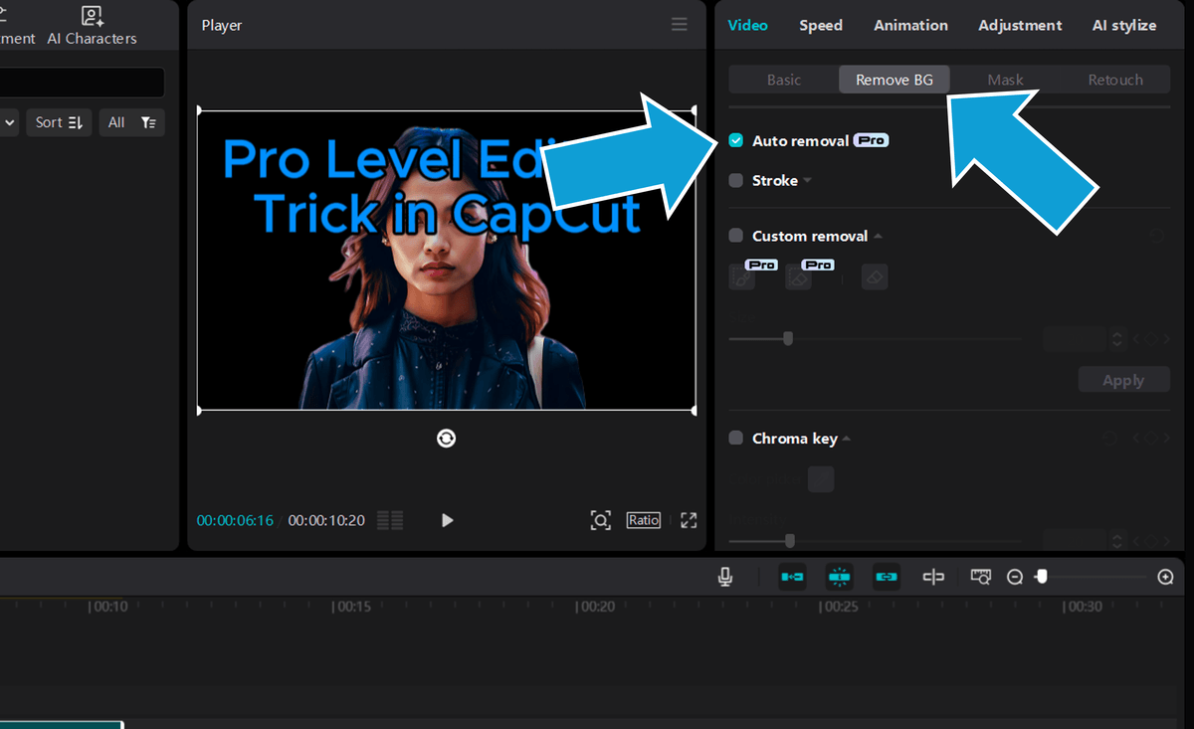Screen dimensions: 1194x729
Task: Play the video in the Player
Action: tap(447, 520)
